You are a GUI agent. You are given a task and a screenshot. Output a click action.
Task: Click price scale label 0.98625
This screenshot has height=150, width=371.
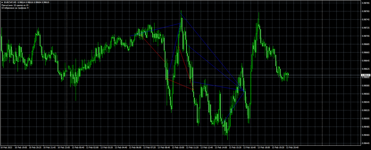(365, 69)
